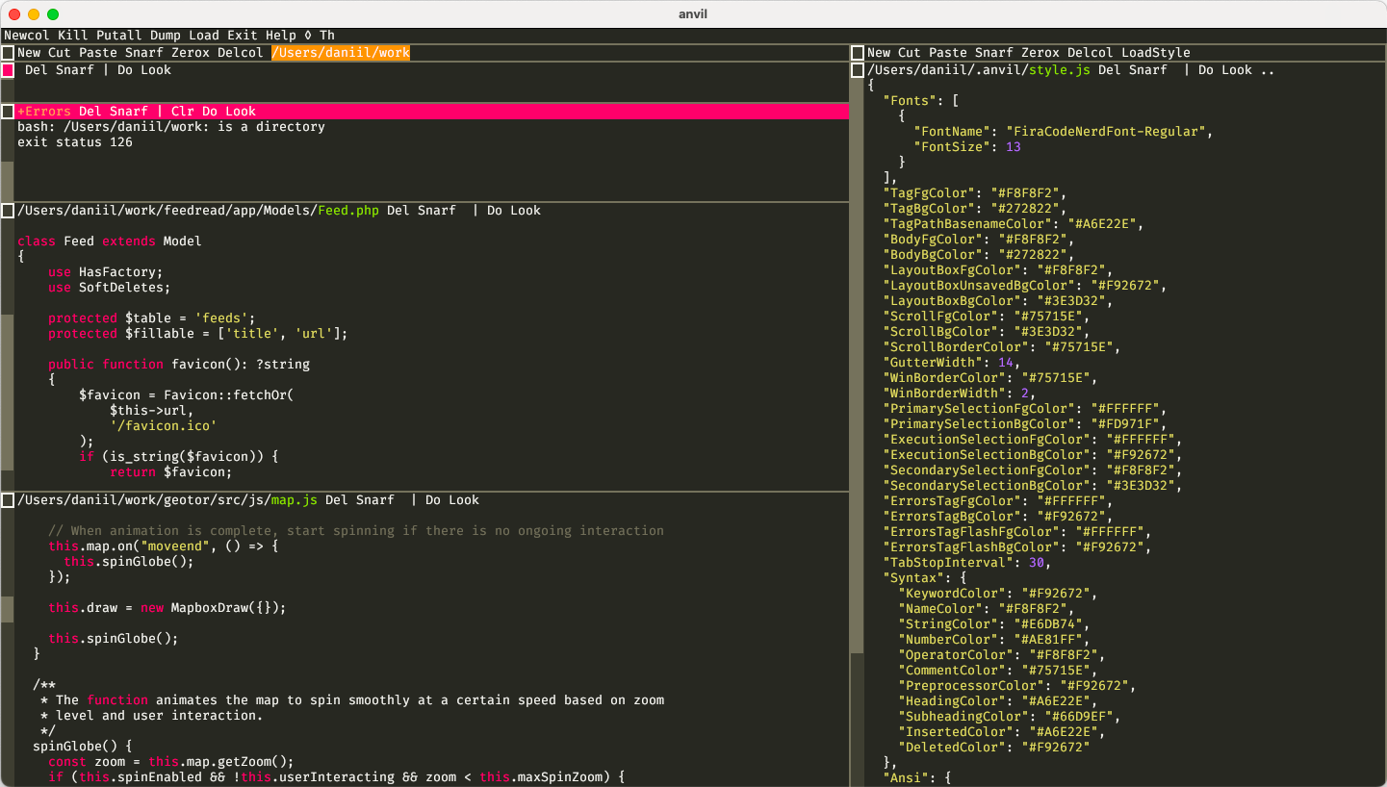Click the map.js window scrollbar thumb
1387x787 pixels.
[8, 609]
